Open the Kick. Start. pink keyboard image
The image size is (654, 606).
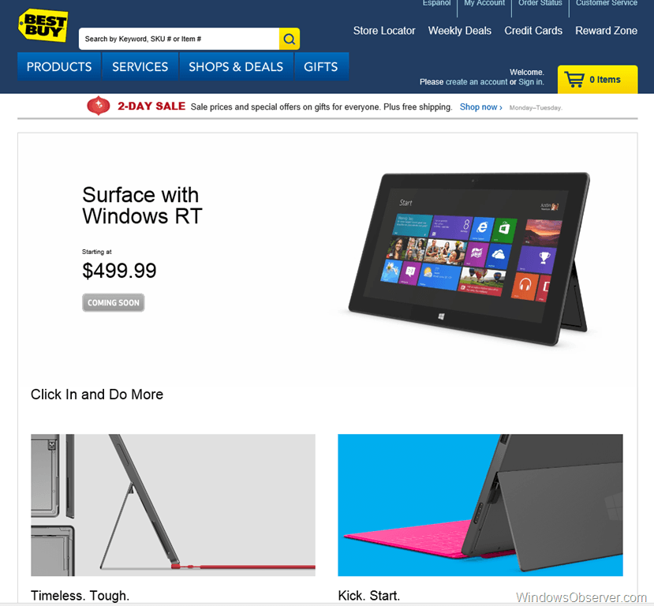[480, 505]
